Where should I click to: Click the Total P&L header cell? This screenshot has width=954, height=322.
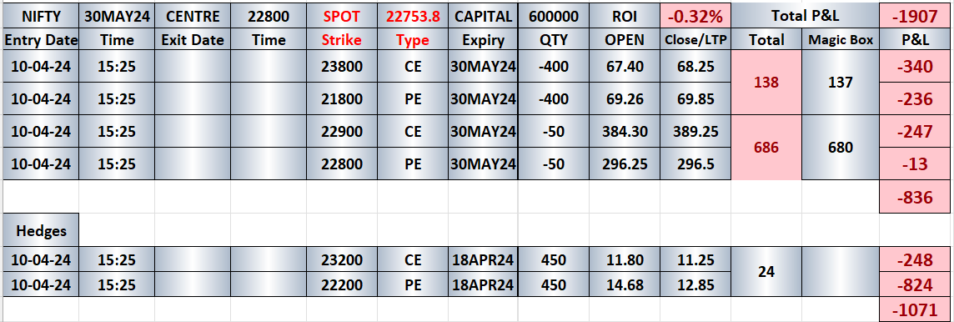(x=805, y=16)
